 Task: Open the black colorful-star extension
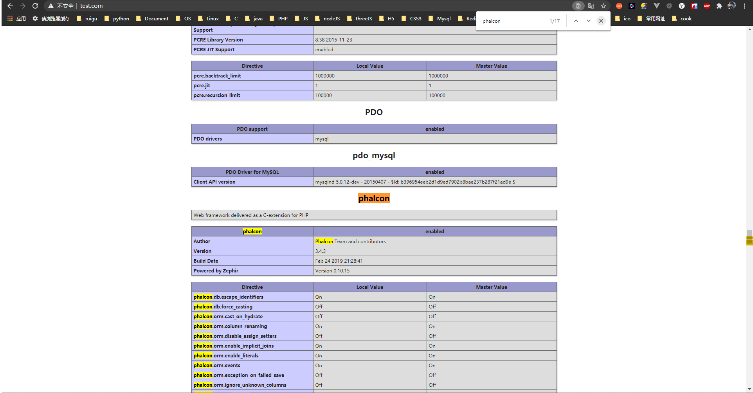[632, 6]
